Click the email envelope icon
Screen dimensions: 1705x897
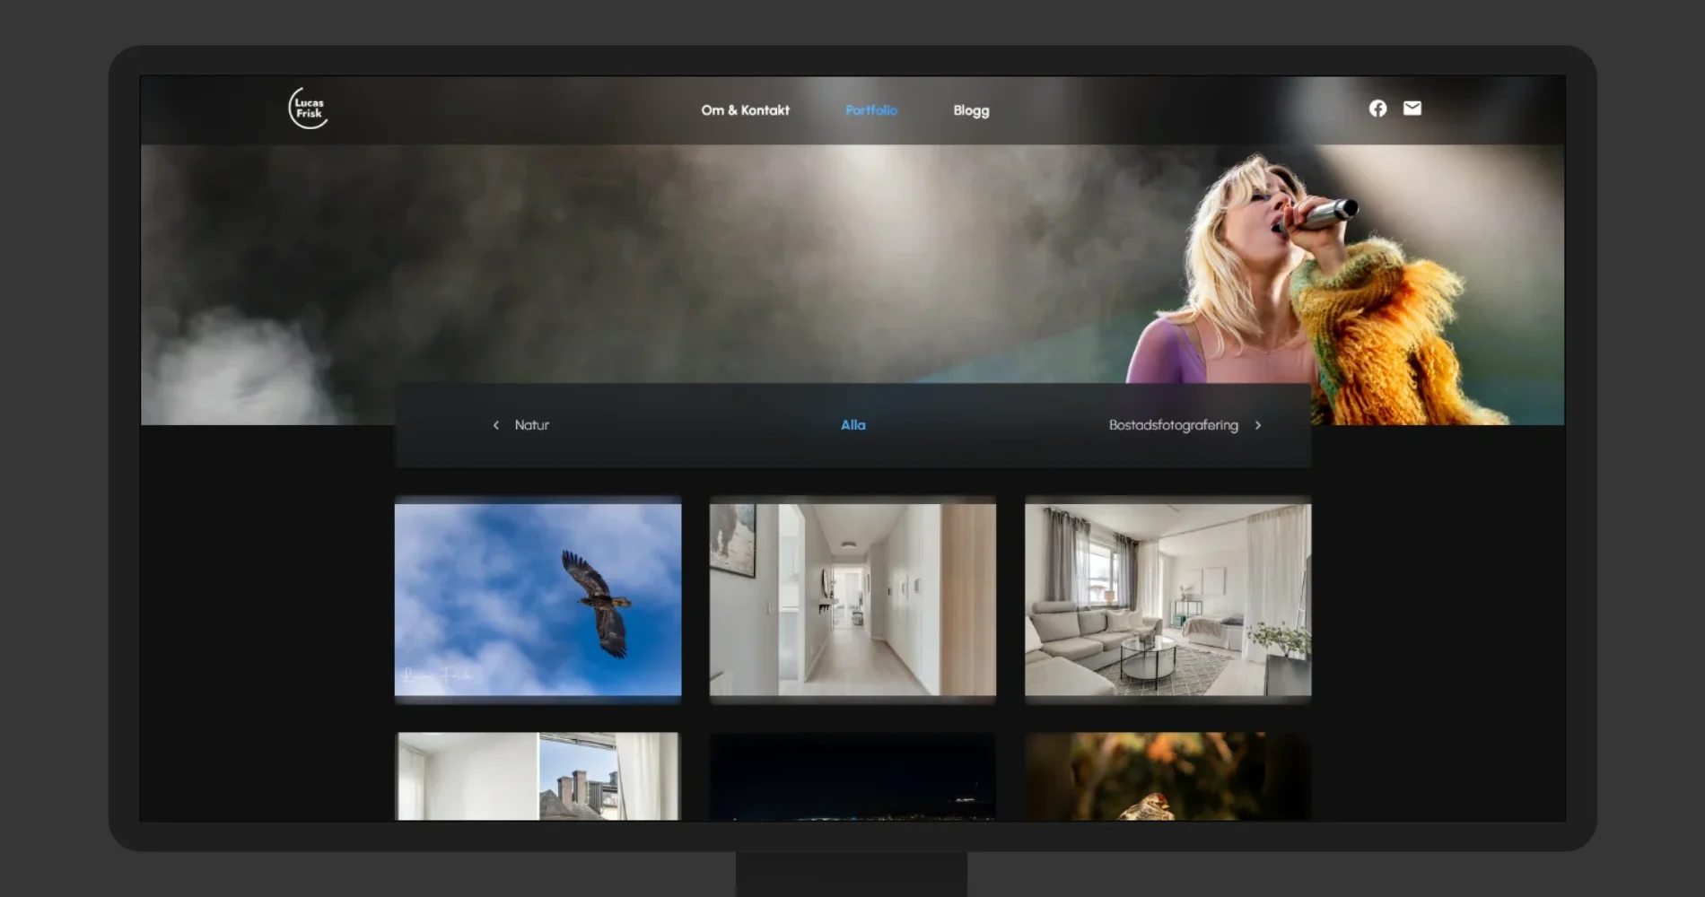point(1412,109)
